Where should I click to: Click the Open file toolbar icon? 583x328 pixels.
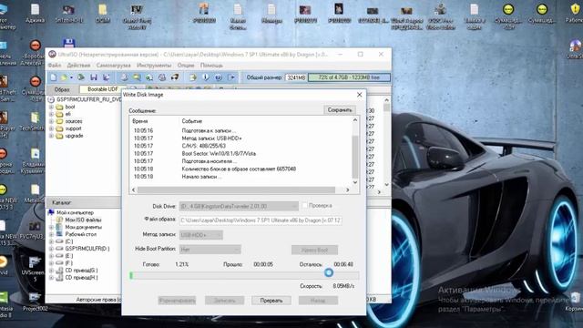click(x=65, y=77)
